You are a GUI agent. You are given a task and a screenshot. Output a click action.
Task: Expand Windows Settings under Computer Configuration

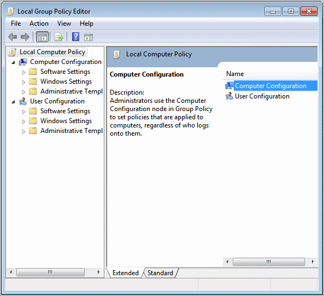click(x=23, y=82)
